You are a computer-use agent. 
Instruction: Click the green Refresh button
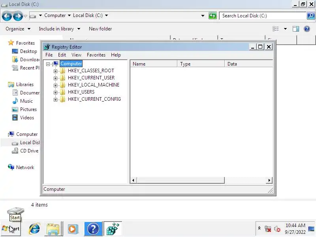pos(213,16)
